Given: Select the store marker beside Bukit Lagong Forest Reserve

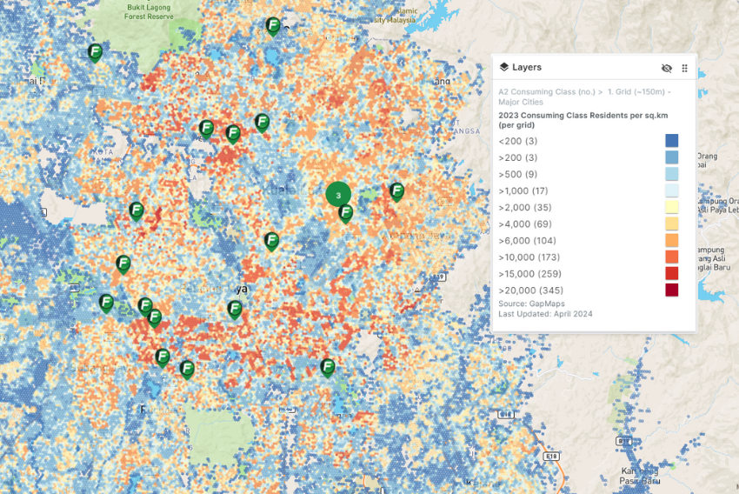Looking at the screenshot, I should [96, 53].
